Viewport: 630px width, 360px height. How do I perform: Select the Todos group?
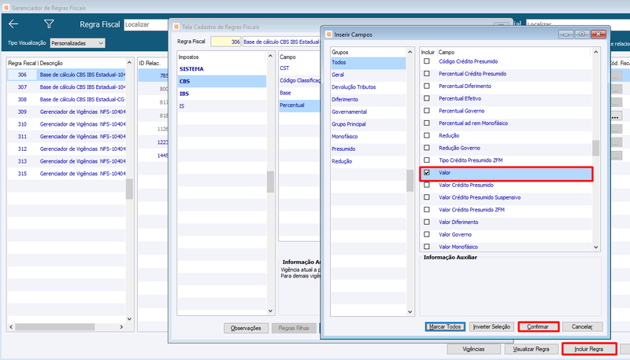click(368, 63)
